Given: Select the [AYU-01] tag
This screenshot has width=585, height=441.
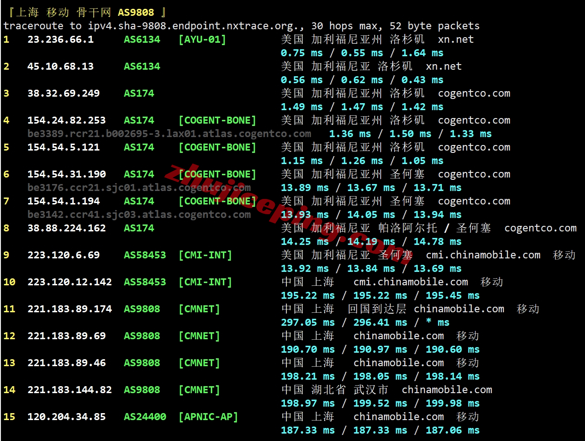Looking at the screenshot, I should 202,39.
